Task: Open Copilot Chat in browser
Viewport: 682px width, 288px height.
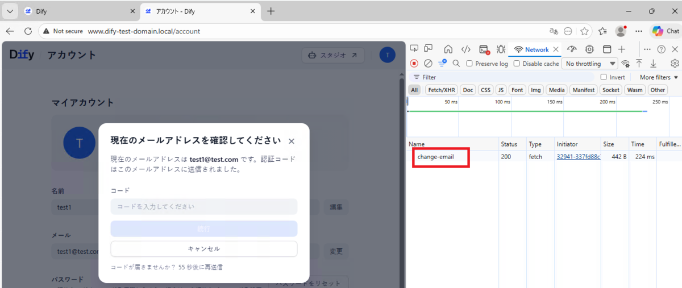Action: pyautogui.click(x=666, y=31)
